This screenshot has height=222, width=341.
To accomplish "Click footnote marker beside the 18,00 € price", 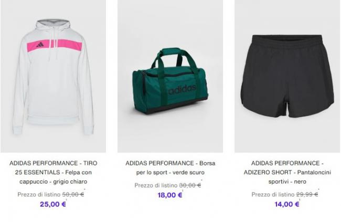I will coord(183,191).
